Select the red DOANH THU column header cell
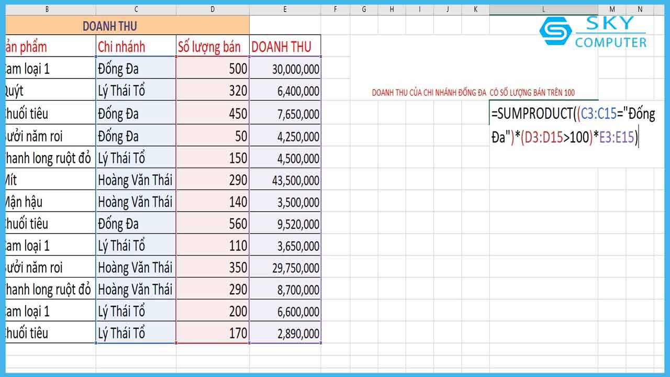 point(285,46)
